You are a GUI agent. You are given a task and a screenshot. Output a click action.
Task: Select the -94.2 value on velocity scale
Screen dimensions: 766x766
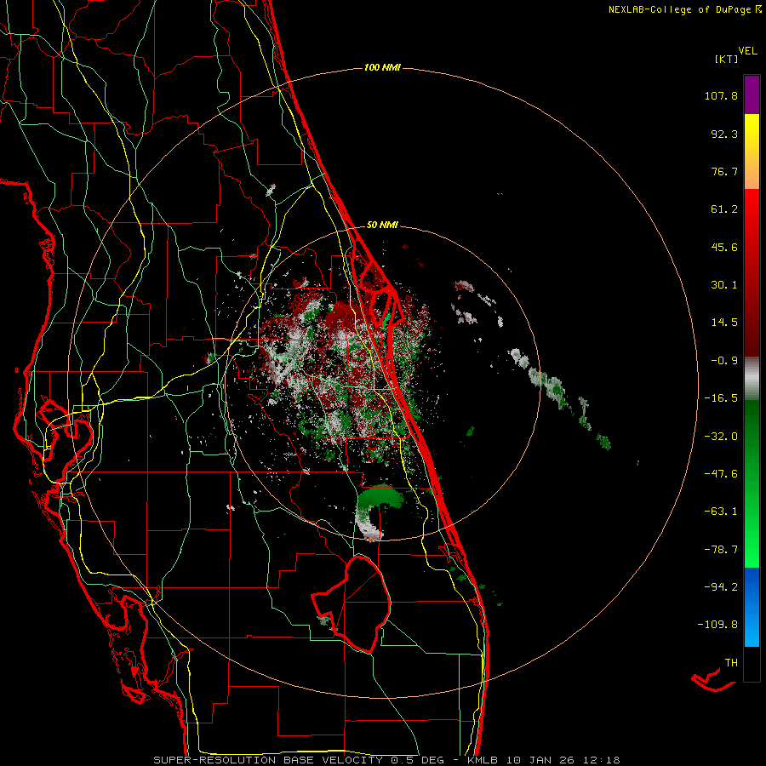coord(721,587)
